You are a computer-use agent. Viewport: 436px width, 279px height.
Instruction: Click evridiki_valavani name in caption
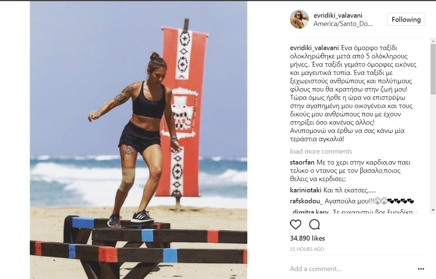pyautogui.click(x=314, y=48)
